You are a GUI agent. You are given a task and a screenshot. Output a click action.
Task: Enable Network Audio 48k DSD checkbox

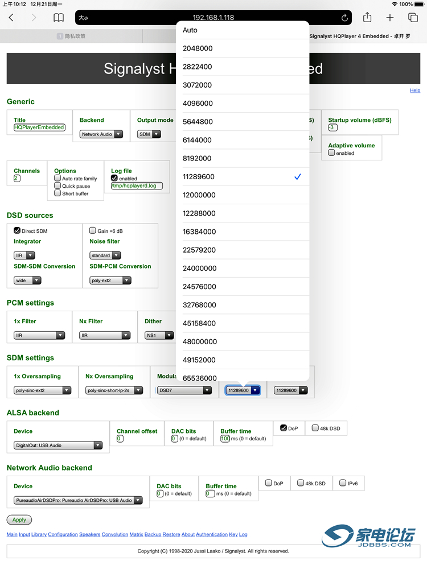coord(301,483)
